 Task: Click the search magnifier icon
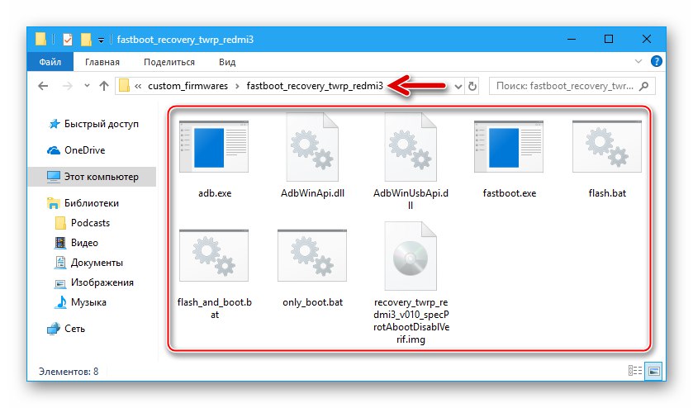tap(644, 86)
